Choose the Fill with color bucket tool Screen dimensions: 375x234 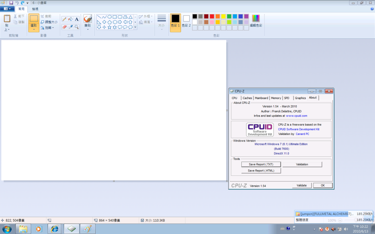coord(70,19)
